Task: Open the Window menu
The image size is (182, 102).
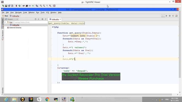Action: click(53, 12)
